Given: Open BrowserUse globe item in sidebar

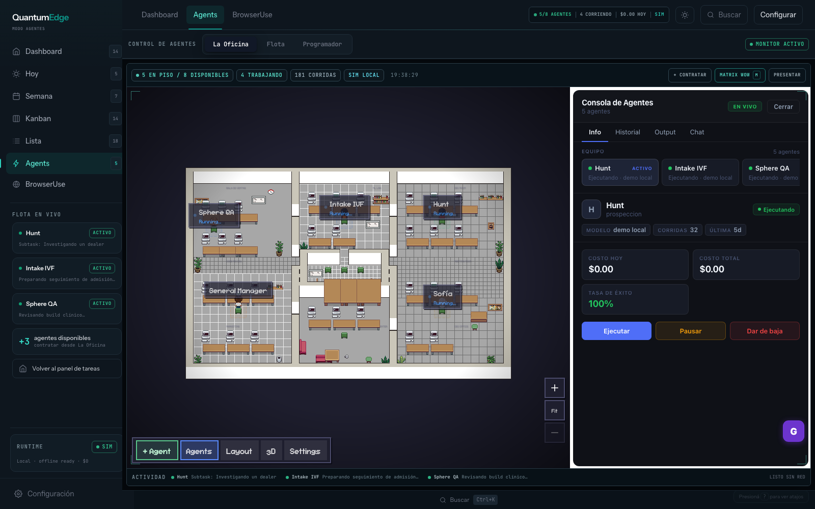Looking at the screenshot, I should (64, 184).
